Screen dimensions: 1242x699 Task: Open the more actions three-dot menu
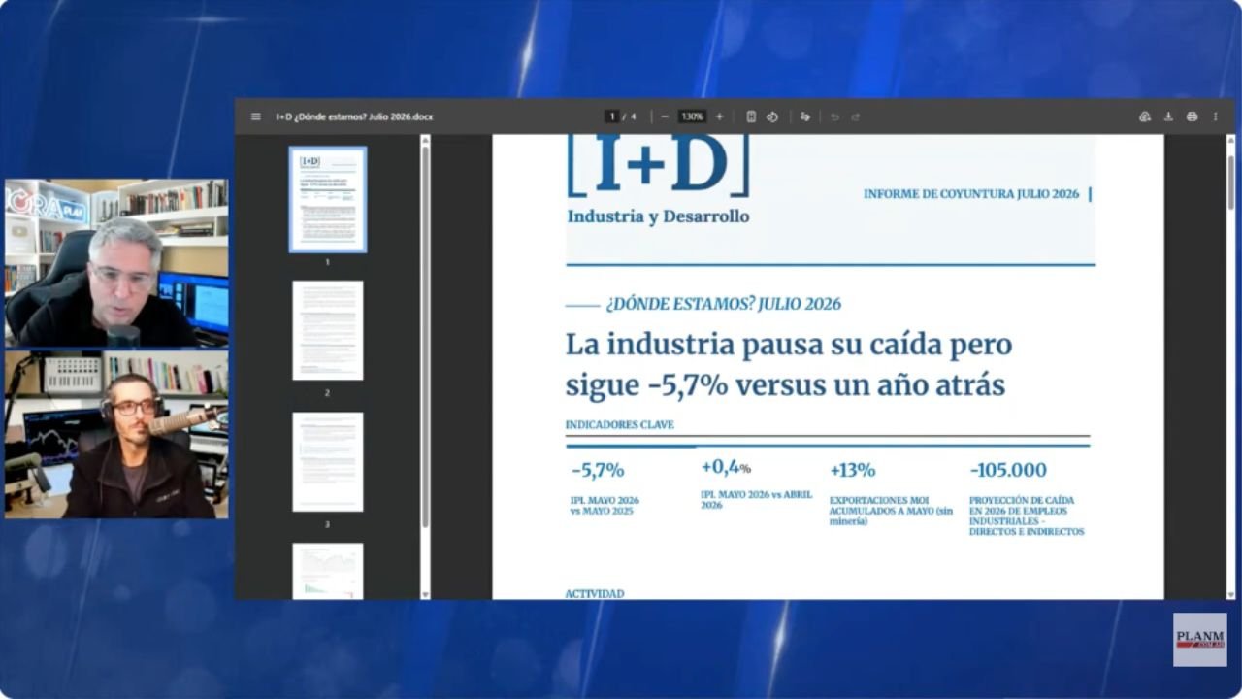[x=1215, y=116]
